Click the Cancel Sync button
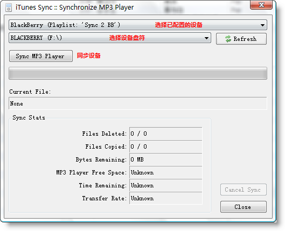The width and height of the screenshot is (285, 231). (x=244, y=190)
